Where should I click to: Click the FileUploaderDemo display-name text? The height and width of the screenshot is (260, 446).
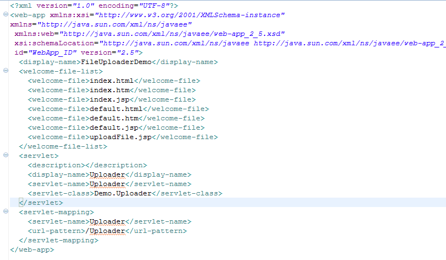pyautogui.click(x=116, y=62)
